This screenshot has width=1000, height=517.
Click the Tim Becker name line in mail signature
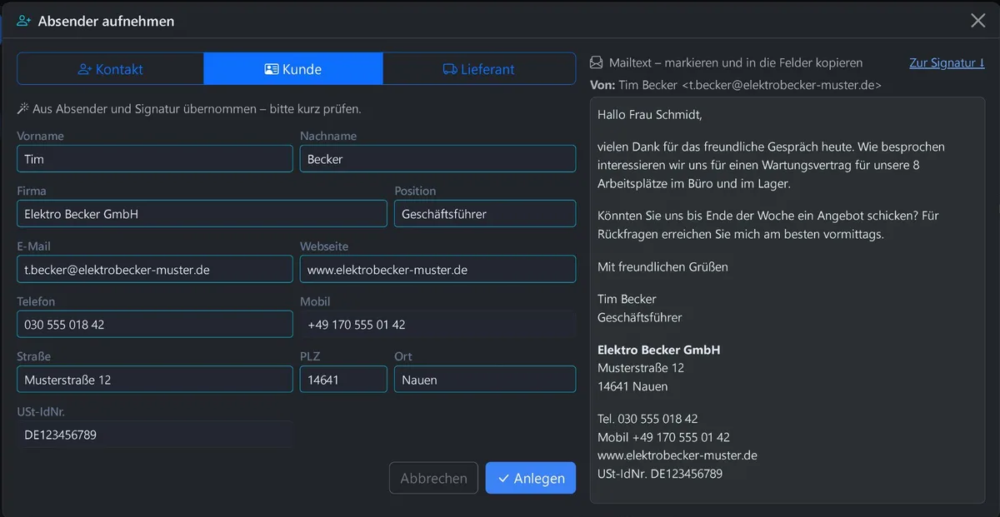pyautogui.click(x=627, y=299)
